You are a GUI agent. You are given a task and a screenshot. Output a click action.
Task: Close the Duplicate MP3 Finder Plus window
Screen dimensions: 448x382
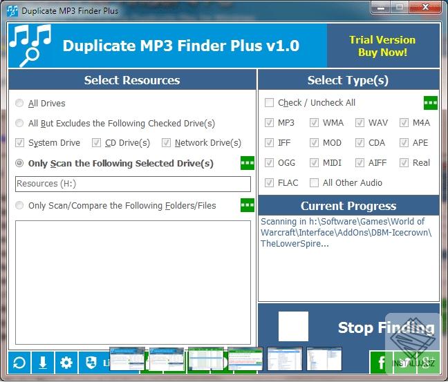pyautogui.click(x=425, y=8)
